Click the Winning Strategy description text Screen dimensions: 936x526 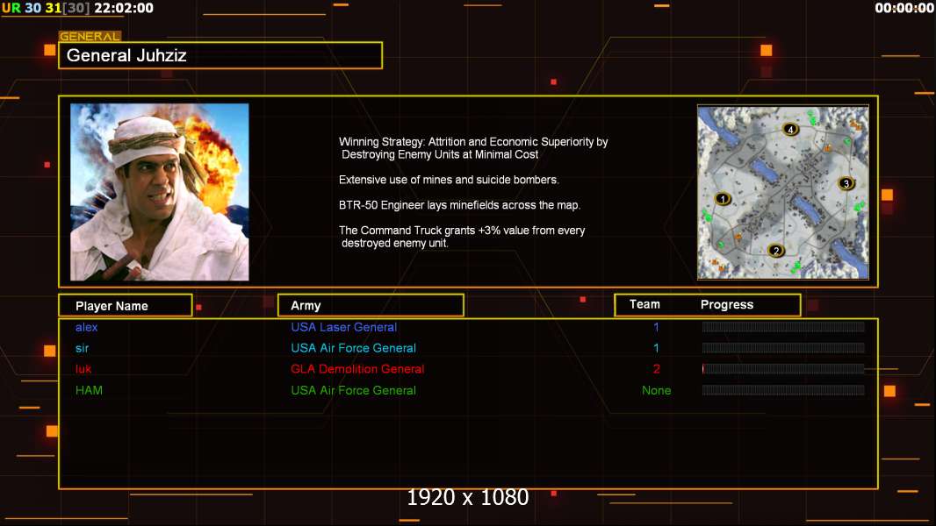(x=473, y=148)
